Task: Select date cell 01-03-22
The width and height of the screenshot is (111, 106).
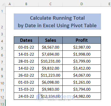Action: pos(26,82)
